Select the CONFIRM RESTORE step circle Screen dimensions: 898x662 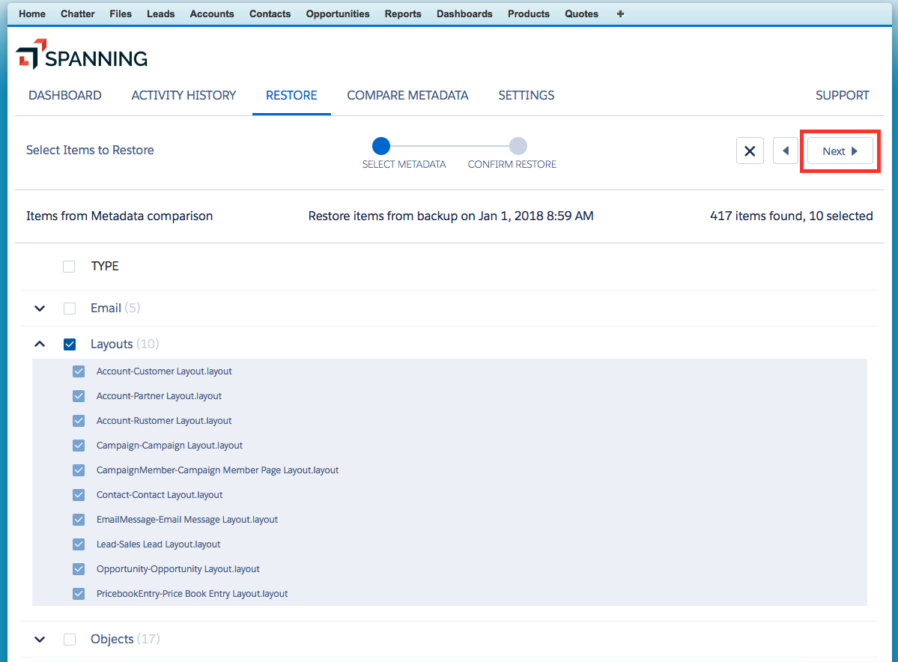[521, 146]
